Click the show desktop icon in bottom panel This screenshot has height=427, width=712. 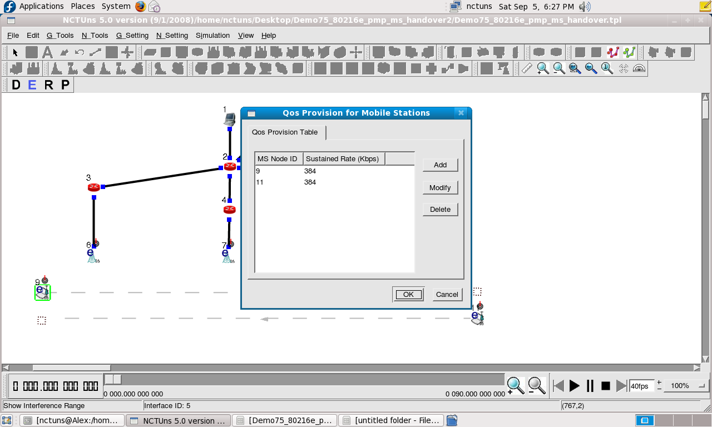click(7, 420)
